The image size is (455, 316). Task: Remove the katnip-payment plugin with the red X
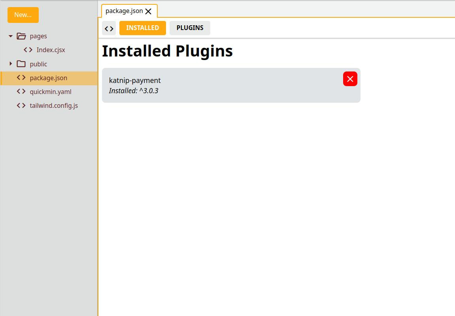point(350,79)
